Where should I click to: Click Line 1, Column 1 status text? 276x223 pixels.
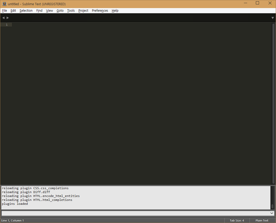[x=13, y=220]
